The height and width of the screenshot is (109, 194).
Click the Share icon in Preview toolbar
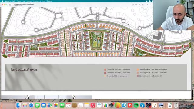pos(143,5)
